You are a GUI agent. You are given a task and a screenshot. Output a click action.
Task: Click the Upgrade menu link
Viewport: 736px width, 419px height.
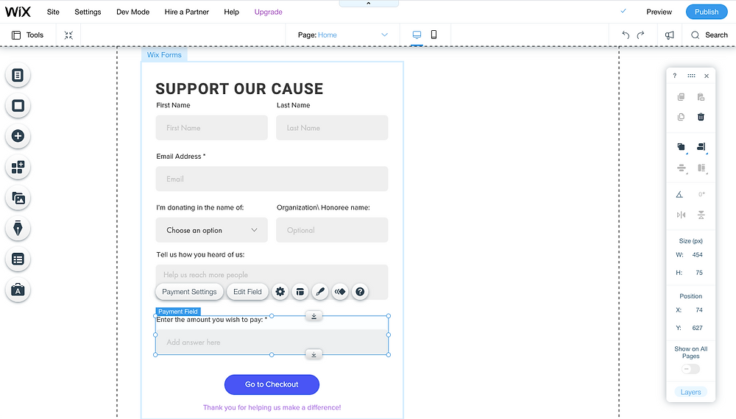pyautogui.click(x=269, y=12)
